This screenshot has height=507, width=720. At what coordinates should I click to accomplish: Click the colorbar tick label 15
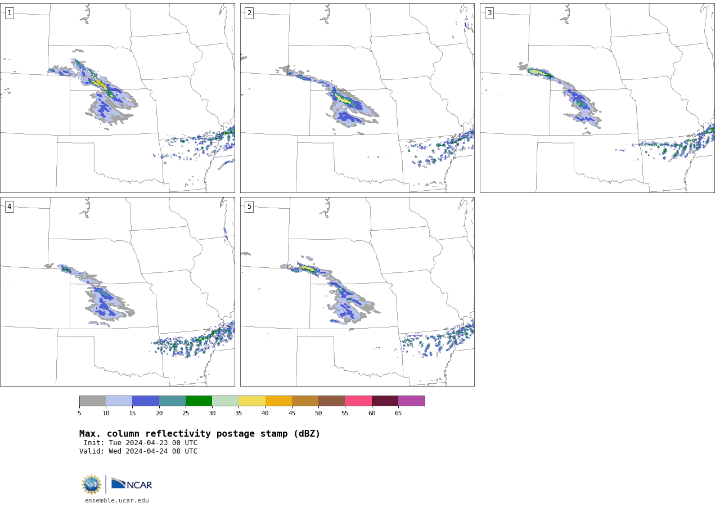(132, 414)
